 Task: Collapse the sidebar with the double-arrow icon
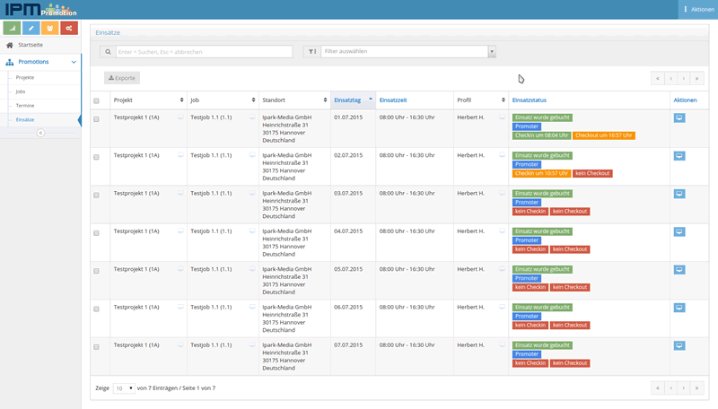pos(40,133)
